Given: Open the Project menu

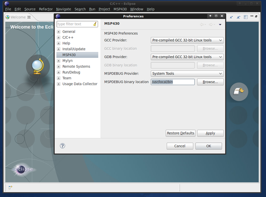Looking at the screenshot, I should coord(104,9).
